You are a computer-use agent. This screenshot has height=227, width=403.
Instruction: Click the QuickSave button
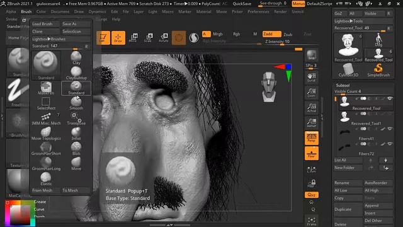(x=242, y=4)
